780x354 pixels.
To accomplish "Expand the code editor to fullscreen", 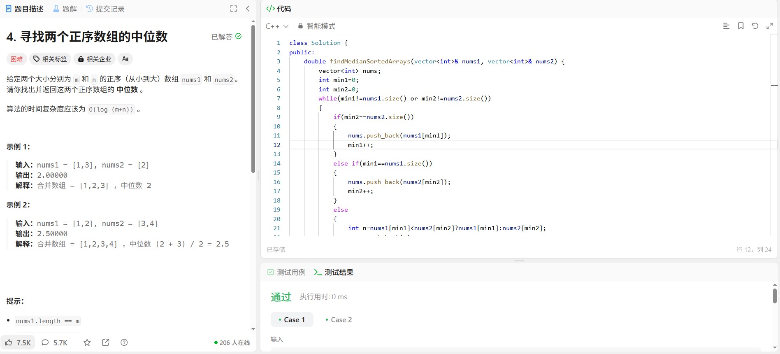I will pyautogui.click(x=769, y=26).
